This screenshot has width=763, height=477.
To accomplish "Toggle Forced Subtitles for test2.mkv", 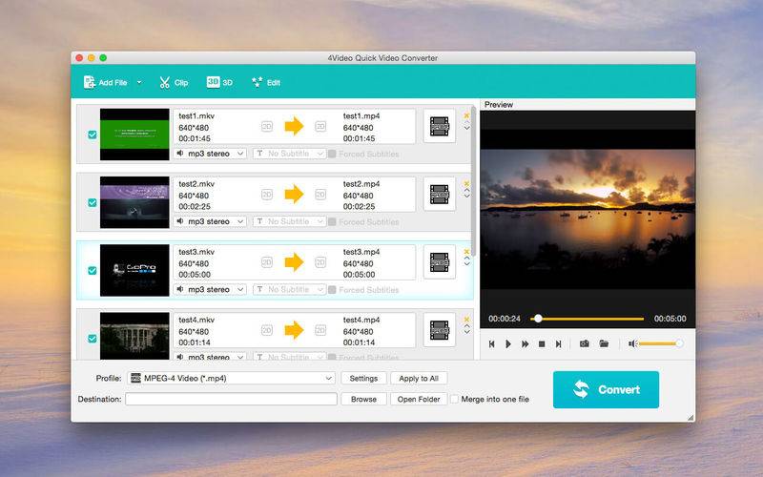I will tap(332, 222).
